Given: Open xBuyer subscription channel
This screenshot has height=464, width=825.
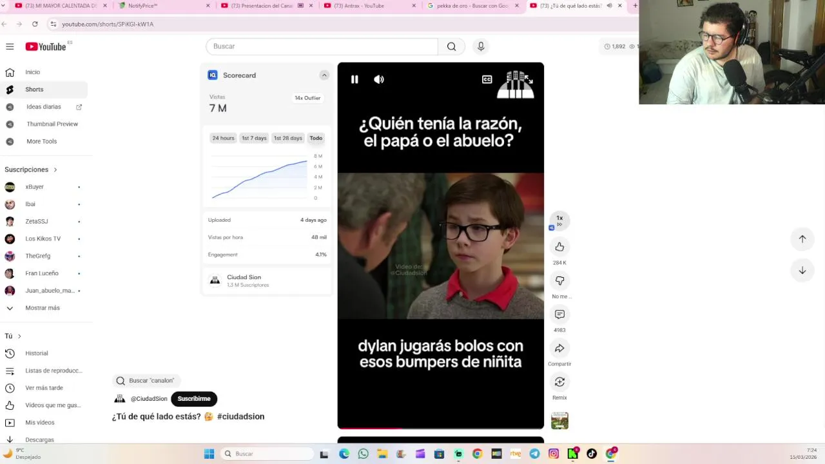Looking at the screenshot, I should coord(34,187).
